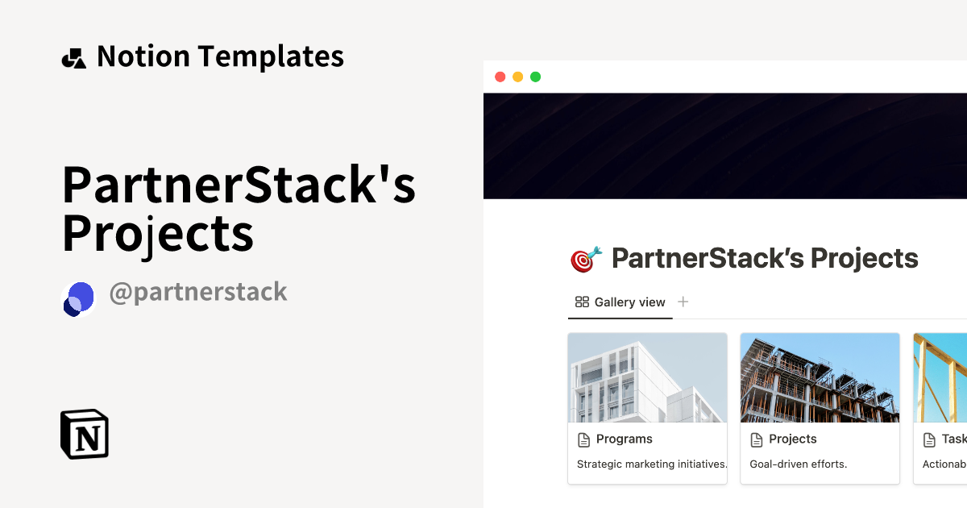
Task: Click the page icon on the Projects card
Action: click(x=756, y=439)
